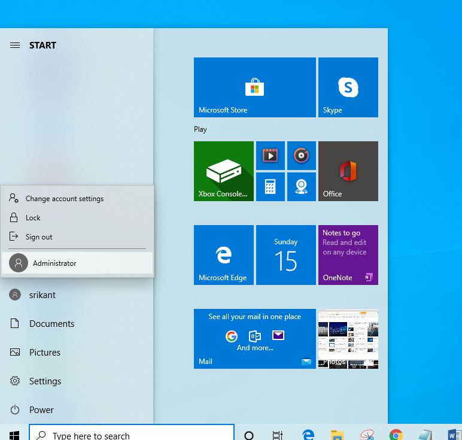Launch the Calculator small tile

coord(270,187)
